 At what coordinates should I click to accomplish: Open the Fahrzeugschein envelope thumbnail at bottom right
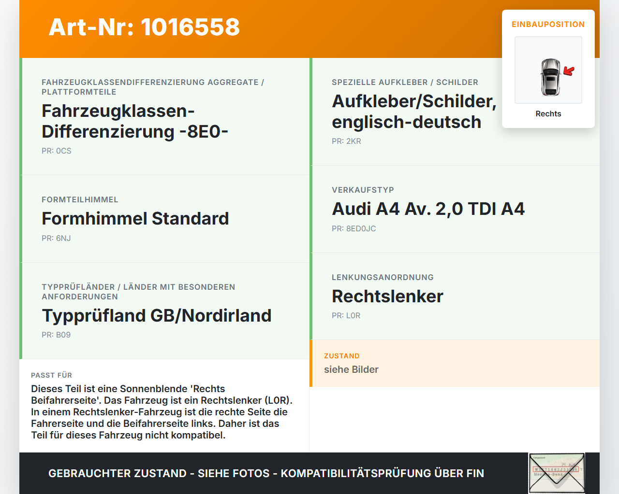tap(557, 473)
